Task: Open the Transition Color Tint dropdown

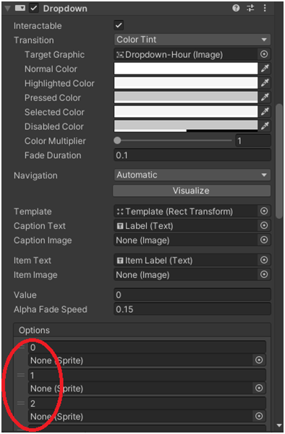Action: [192, 40]
